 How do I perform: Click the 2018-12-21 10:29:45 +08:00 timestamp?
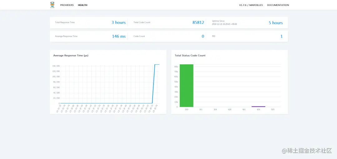click(x=224, y=24)
